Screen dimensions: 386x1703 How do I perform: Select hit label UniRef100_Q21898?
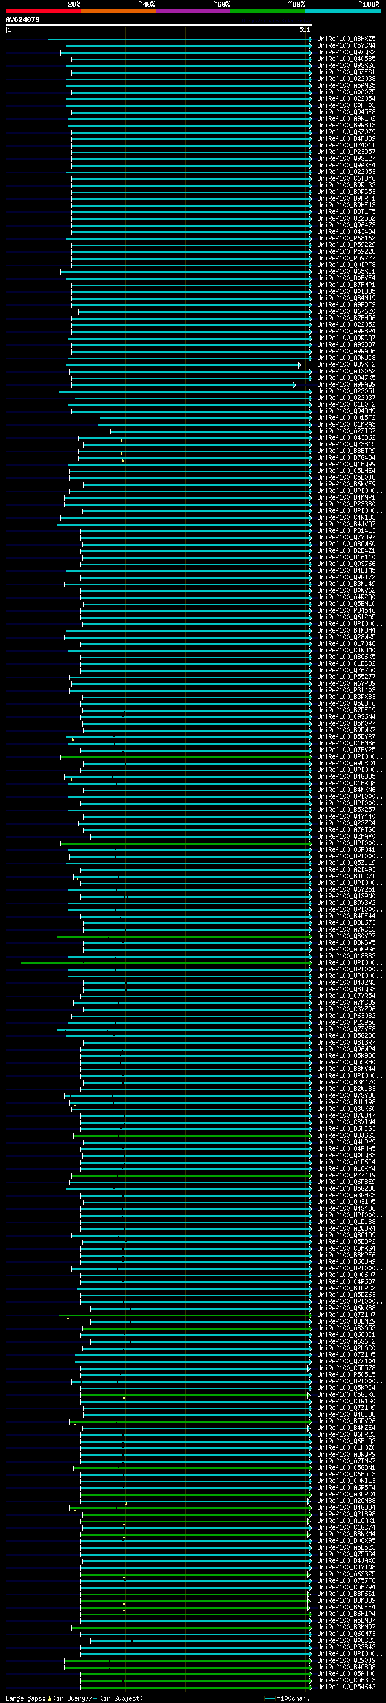346,1514
